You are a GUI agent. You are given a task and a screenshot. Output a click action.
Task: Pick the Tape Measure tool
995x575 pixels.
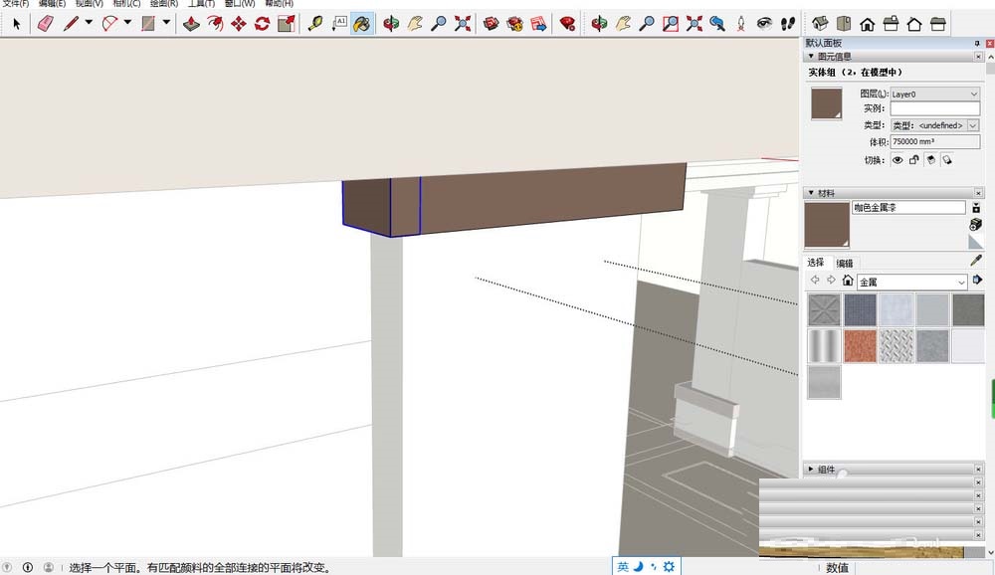click(x=315, y=23)
